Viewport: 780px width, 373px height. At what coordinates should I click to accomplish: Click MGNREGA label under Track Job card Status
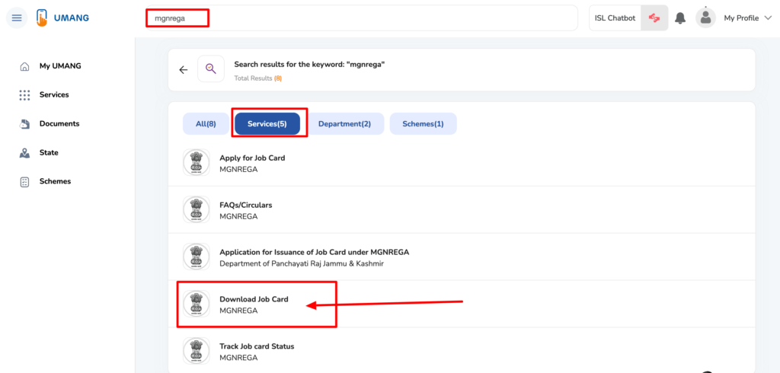238,358
